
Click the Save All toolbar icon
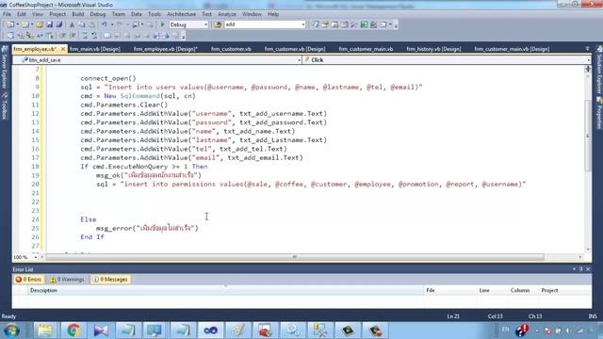[x=59, y=24]
